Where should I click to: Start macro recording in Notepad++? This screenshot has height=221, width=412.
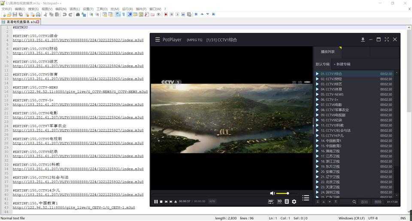click(x=166, y=15)
